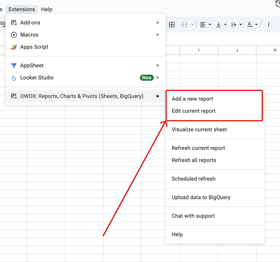Expand the OWOX submenu arrow

click(x=158, y=96)
